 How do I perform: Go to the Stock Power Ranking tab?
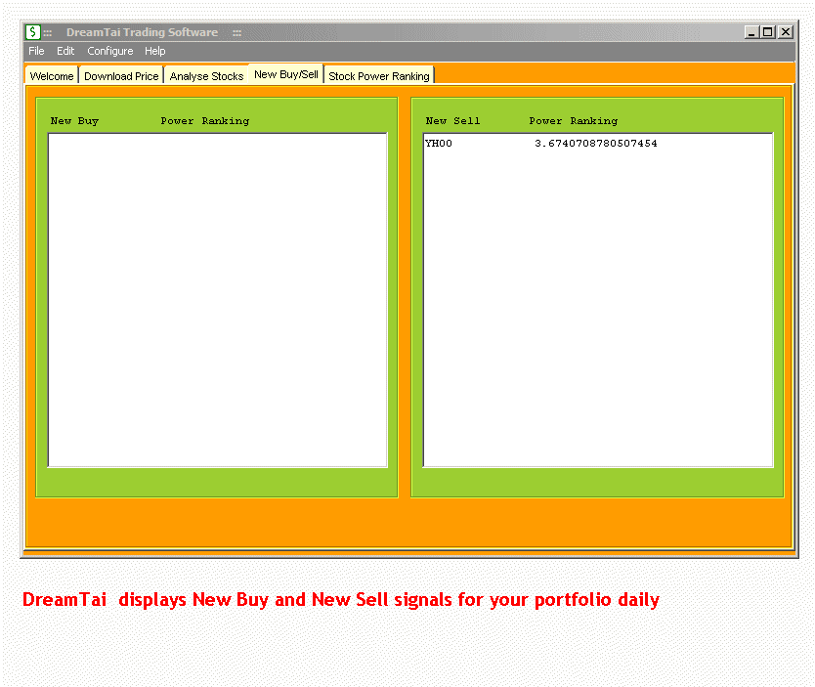tap(379, 76)
